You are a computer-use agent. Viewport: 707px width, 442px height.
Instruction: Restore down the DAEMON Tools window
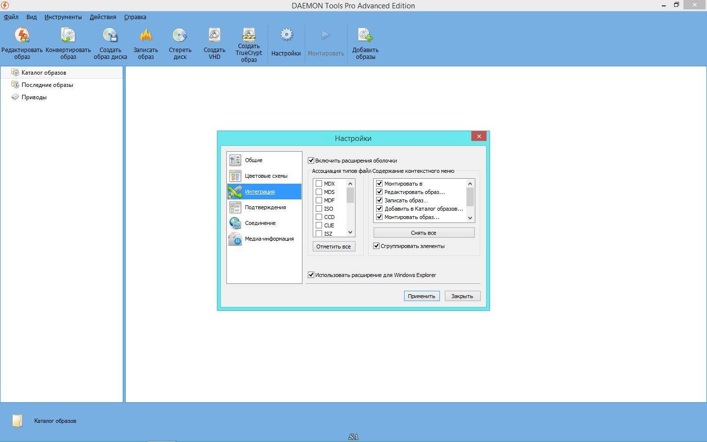click(676, 5)
